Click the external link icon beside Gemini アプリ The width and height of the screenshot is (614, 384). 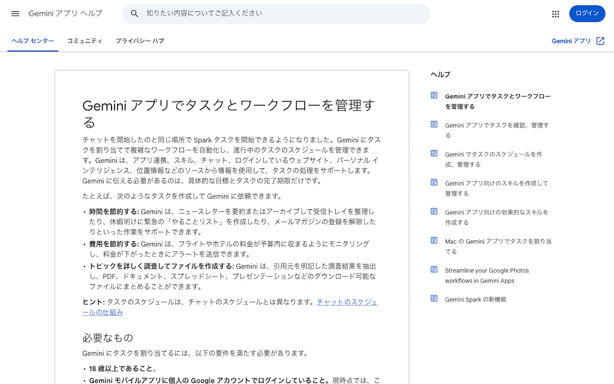pos(601,41)
